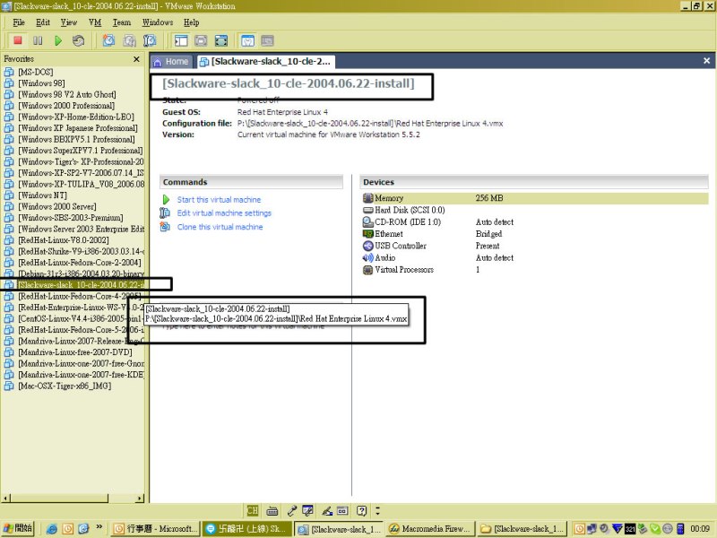Screen dimensions: 717x538
Task: Close the current VM tab
Action: [706, 61]
